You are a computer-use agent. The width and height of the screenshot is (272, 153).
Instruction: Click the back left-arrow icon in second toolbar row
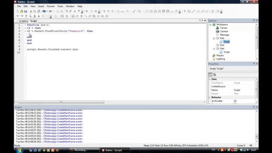pyautogui.click(x=18, y=16)
